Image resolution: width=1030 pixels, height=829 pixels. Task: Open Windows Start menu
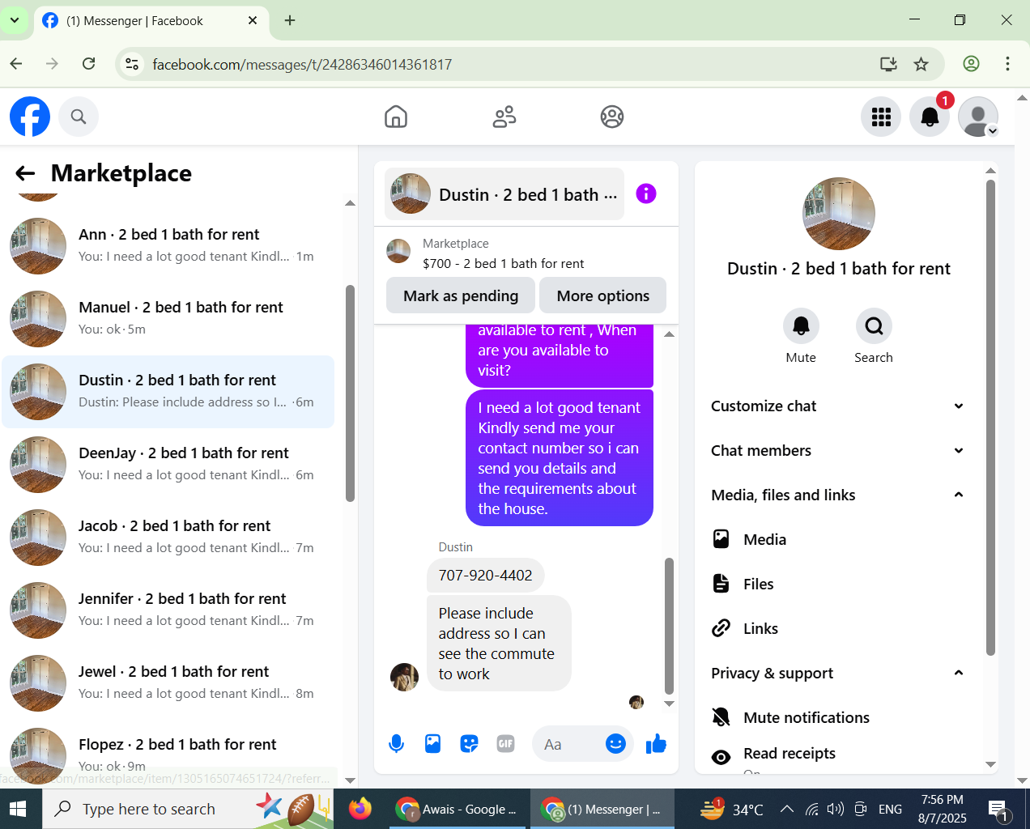tap(18, 809)
